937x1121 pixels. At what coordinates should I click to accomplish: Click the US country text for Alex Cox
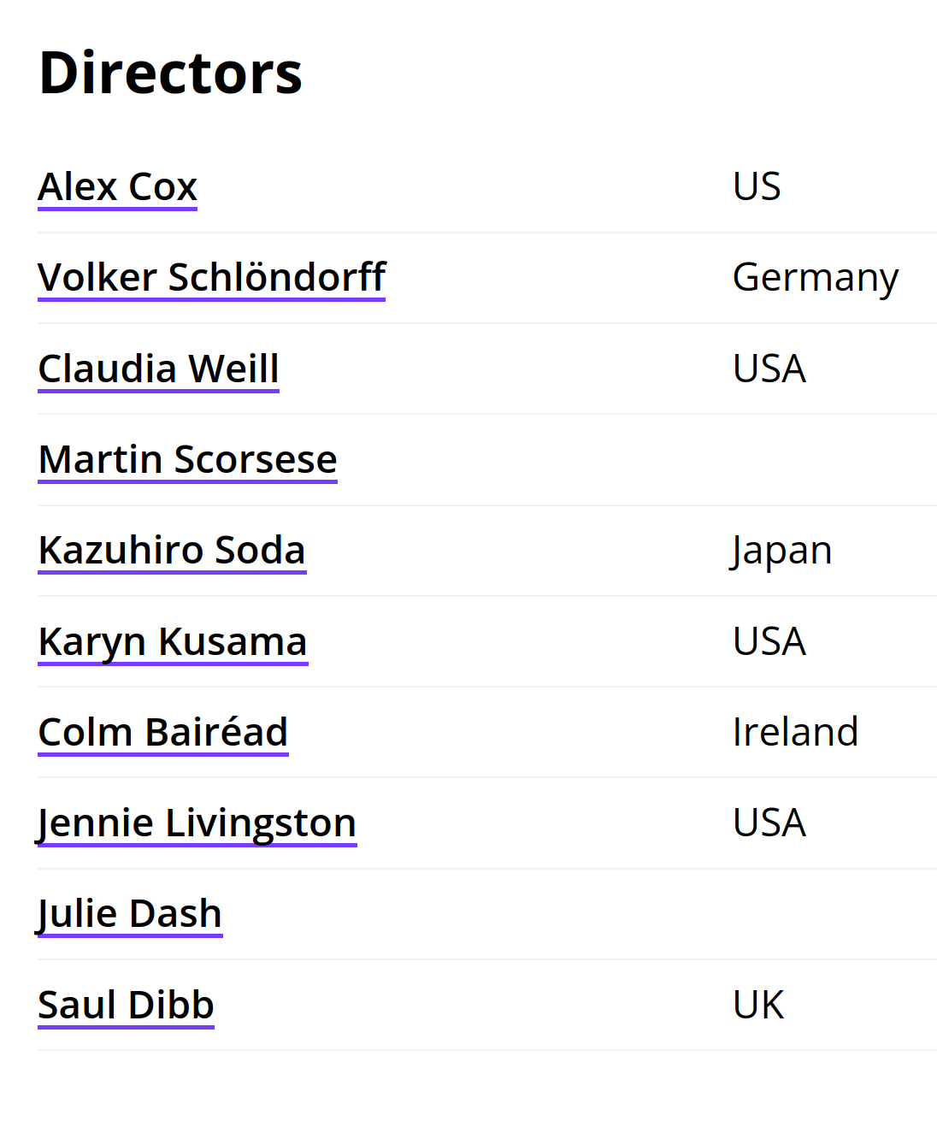(757, 187)
